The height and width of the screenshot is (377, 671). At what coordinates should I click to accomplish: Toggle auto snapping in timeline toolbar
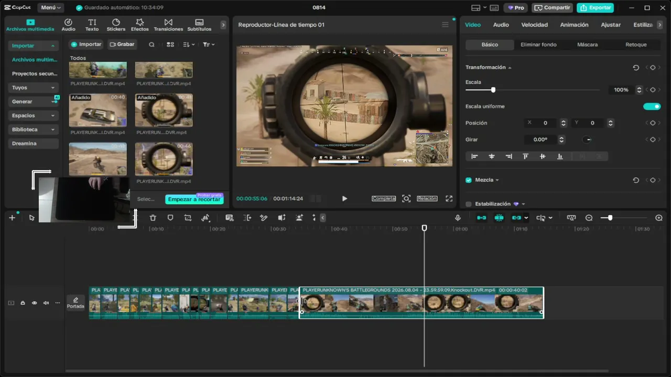(x=499, y=218)
